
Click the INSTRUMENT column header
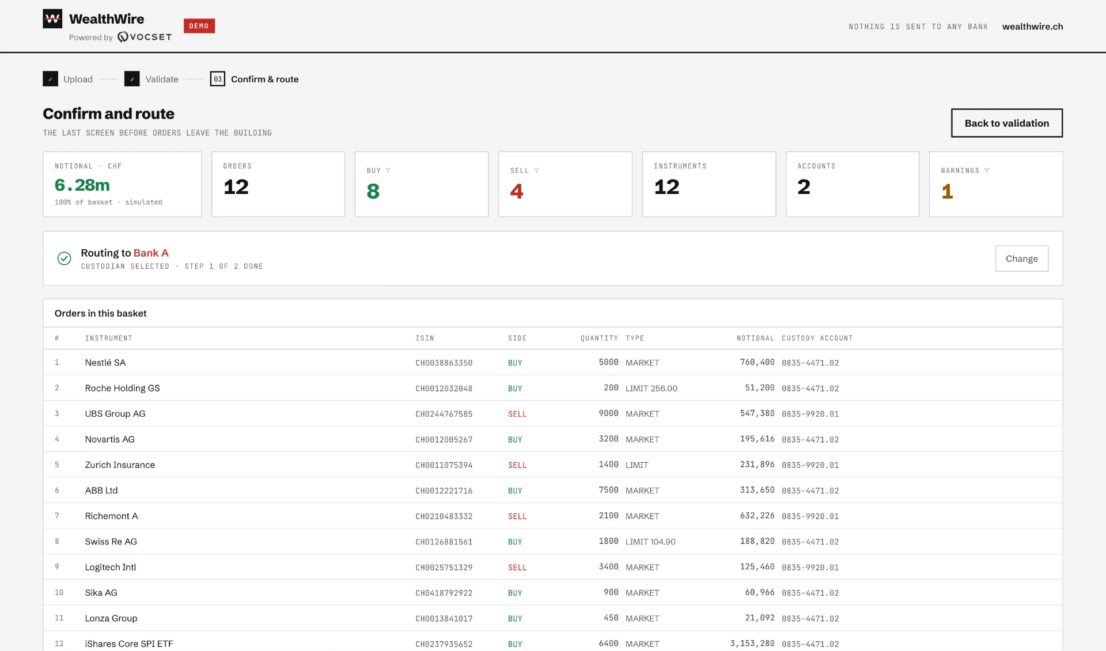pos(109,338)
